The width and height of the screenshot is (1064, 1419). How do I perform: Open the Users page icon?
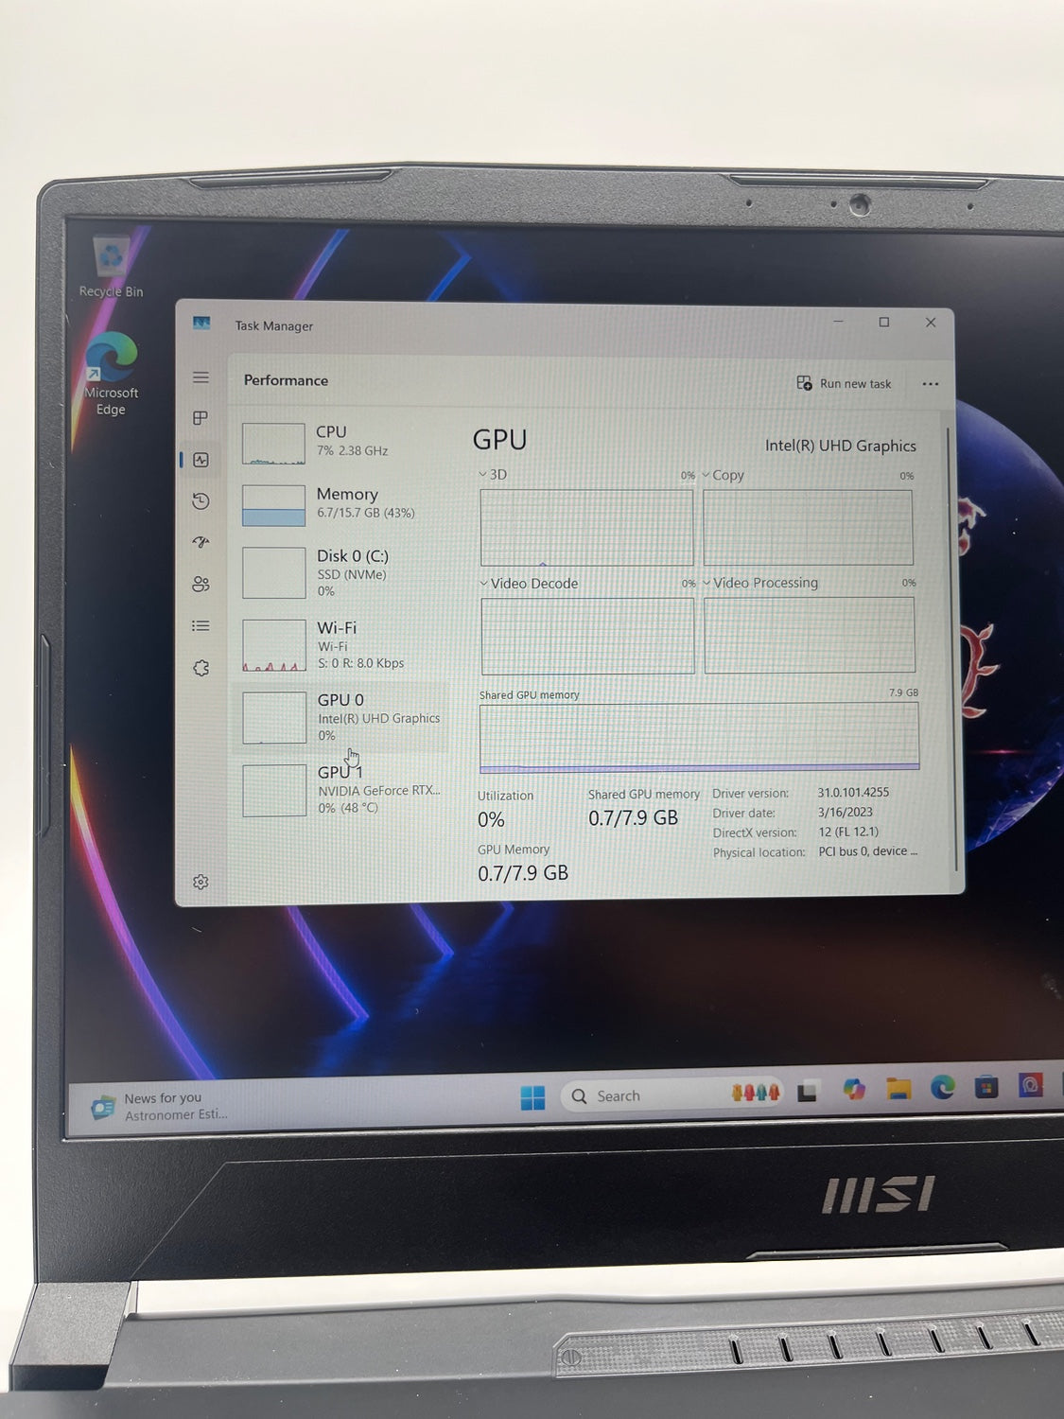click(201, 584)
